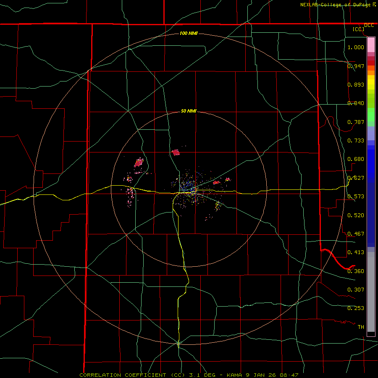Click the bright green color bar segment
378x378 pixels.
371,115
